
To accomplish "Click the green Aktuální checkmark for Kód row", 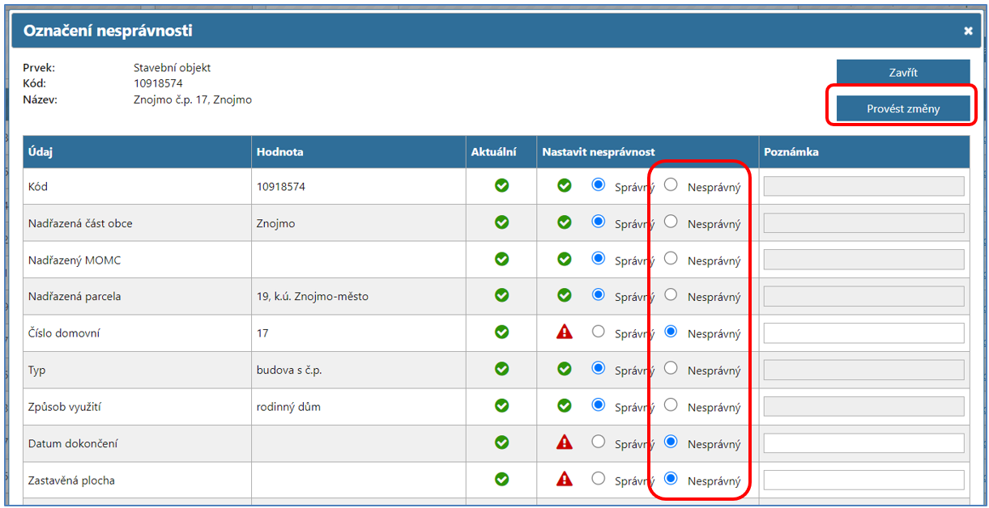I will pos(501,186).
